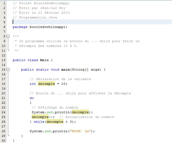Viewport: 172px width, 143px height.
Task: Click line number 1 in the gutter
Action: (x=4, y=3)
